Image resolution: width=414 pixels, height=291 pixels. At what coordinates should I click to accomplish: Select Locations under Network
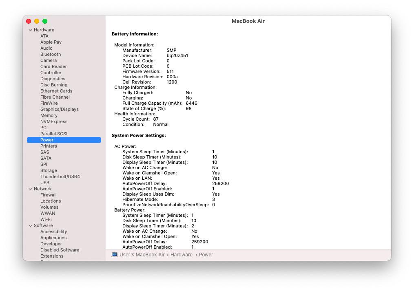tap(51, 201)
